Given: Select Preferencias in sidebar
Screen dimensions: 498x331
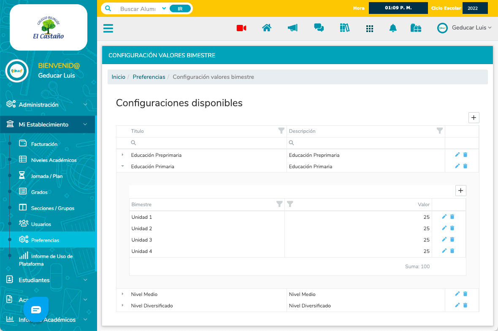Looking at the screenshot, I should point(48,240).
